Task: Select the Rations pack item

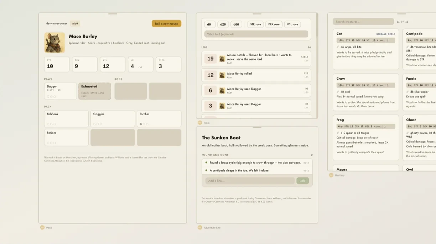Action: (66, 137)
